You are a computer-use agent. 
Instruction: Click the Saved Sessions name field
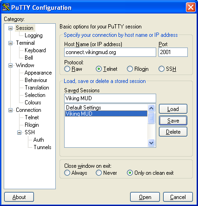coord(110,98)
